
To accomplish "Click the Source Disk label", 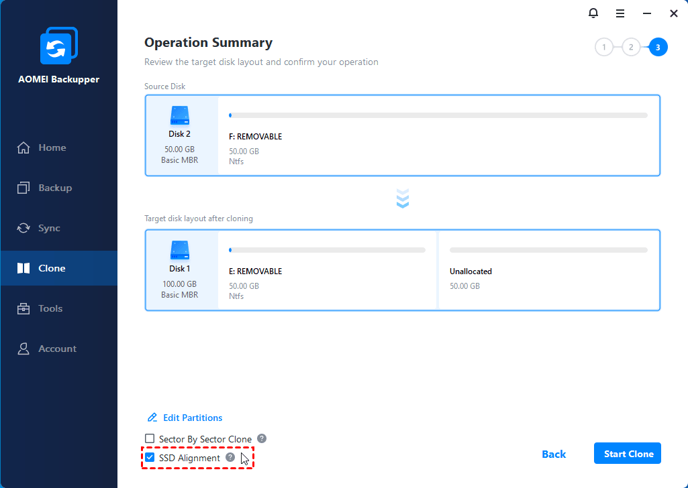I will click(165, 86).
